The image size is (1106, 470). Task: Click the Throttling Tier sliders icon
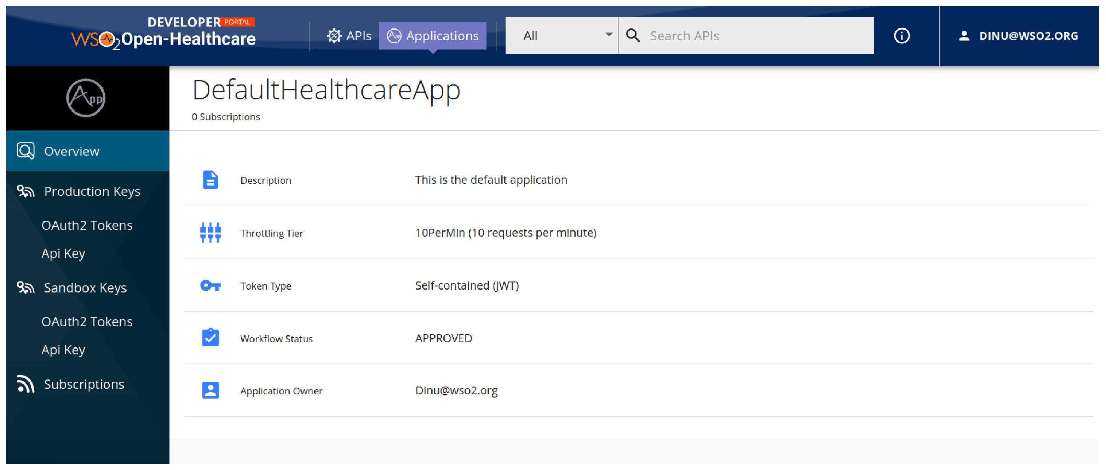coord(211,233)
